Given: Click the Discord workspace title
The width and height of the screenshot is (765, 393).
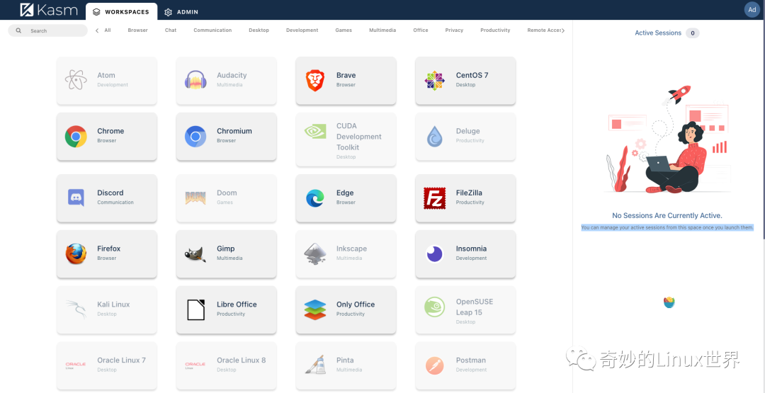Looking at the screenshot, I should point(110,193).
